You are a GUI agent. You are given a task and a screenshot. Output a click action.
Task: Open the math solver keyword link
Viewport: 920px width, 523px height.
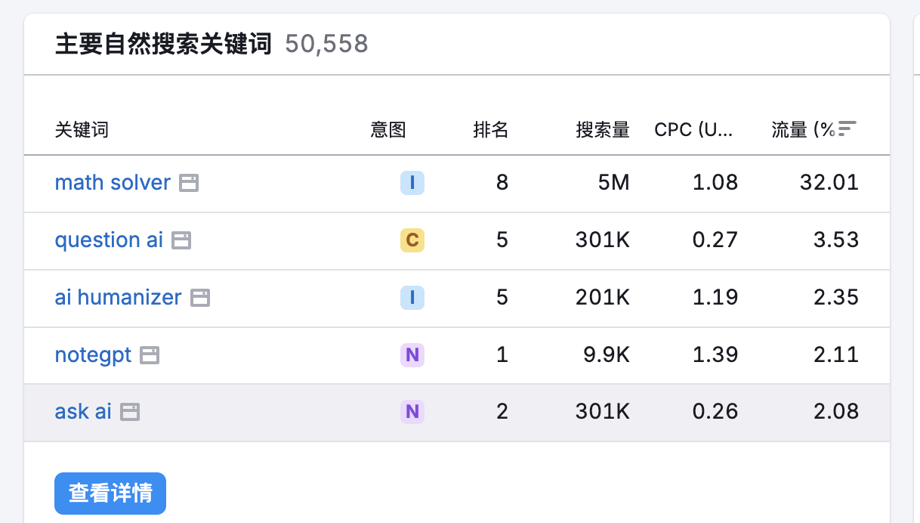pos(113,183)
